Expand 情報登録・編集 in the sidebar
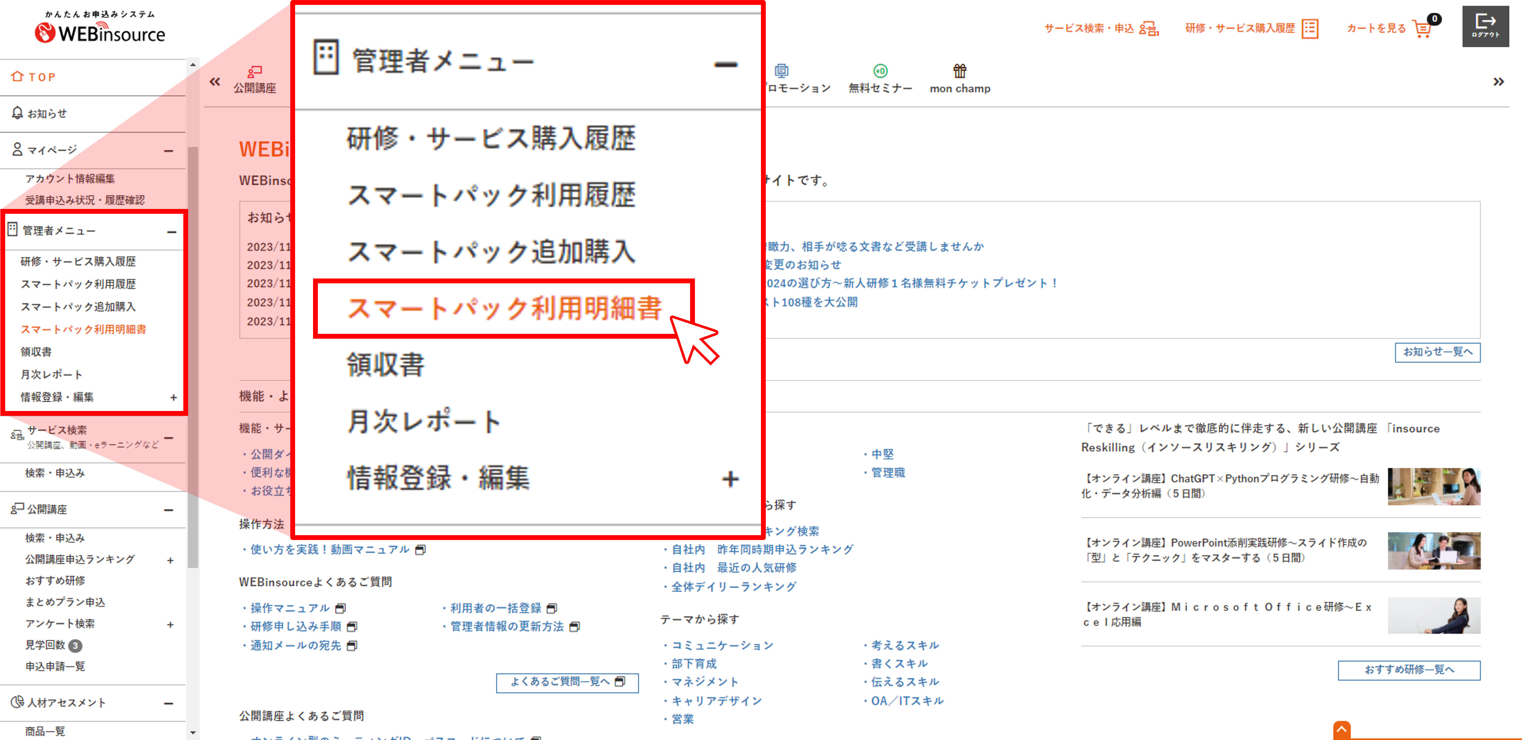1522x740 pixels. (x=173, y=397)
